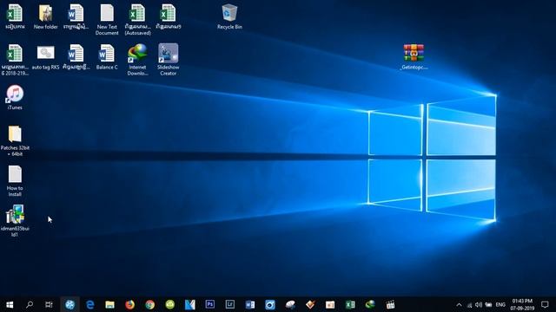Open the New folder desktop icon
The height and width of the screenshot is (312, 556).
point(46,16)
